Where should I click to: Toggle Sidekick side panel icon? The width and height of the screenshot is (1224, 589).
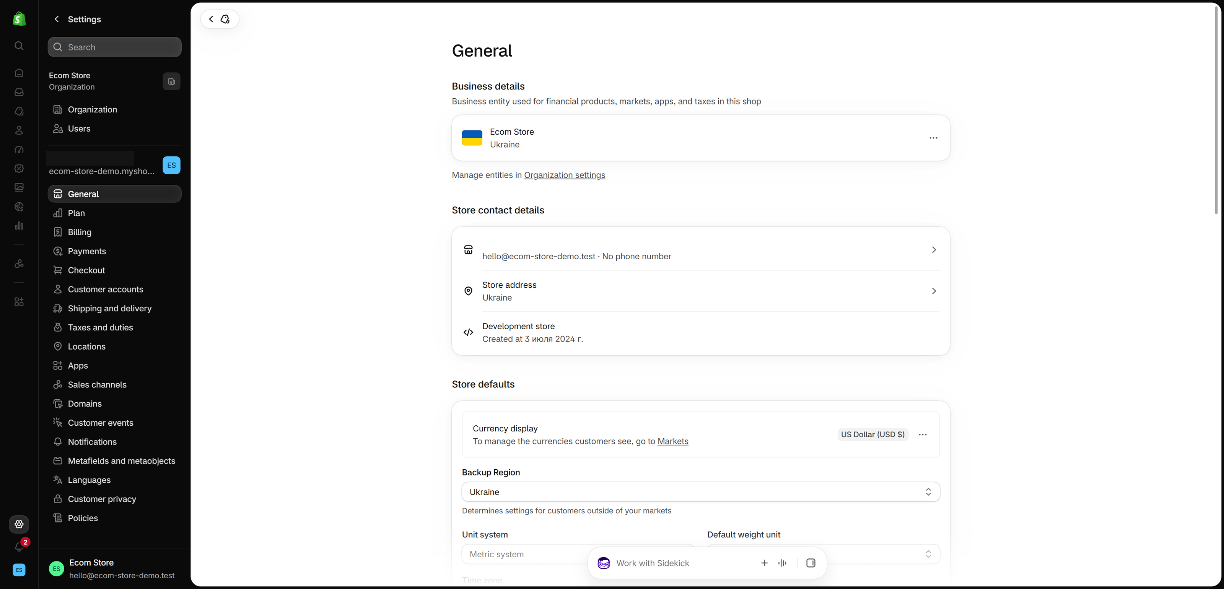click(x=811, y=563)
